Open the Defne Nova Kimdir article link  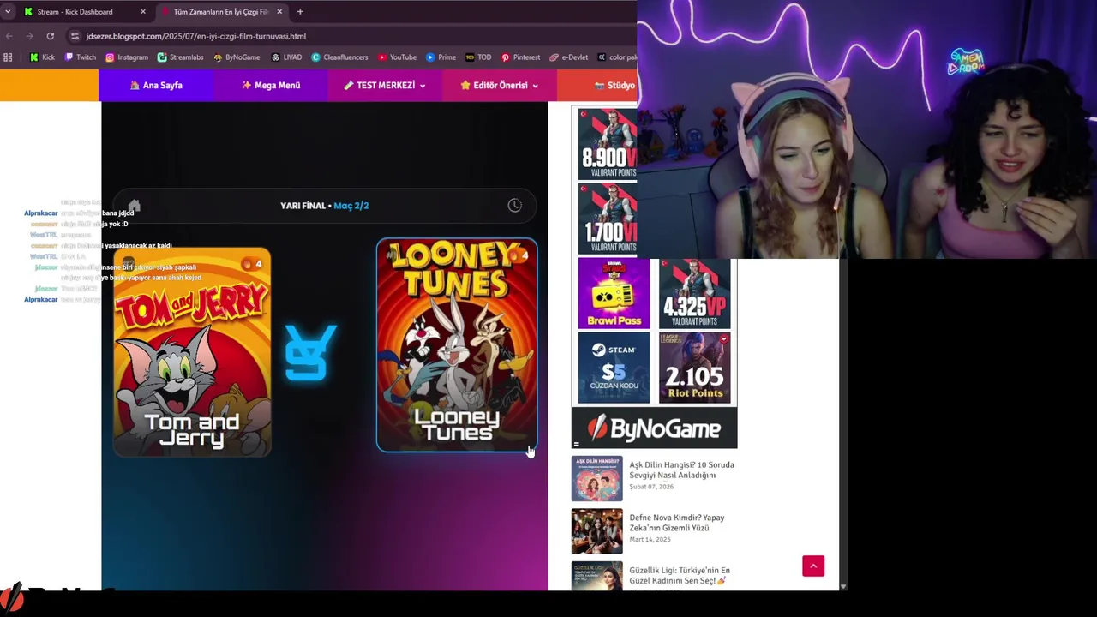click(676, 523)
